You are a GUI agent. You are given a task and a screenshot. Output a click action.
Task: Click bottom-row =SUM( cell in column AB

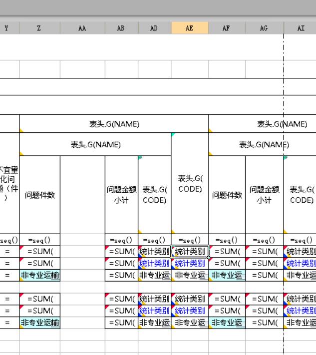click(121, 323)
